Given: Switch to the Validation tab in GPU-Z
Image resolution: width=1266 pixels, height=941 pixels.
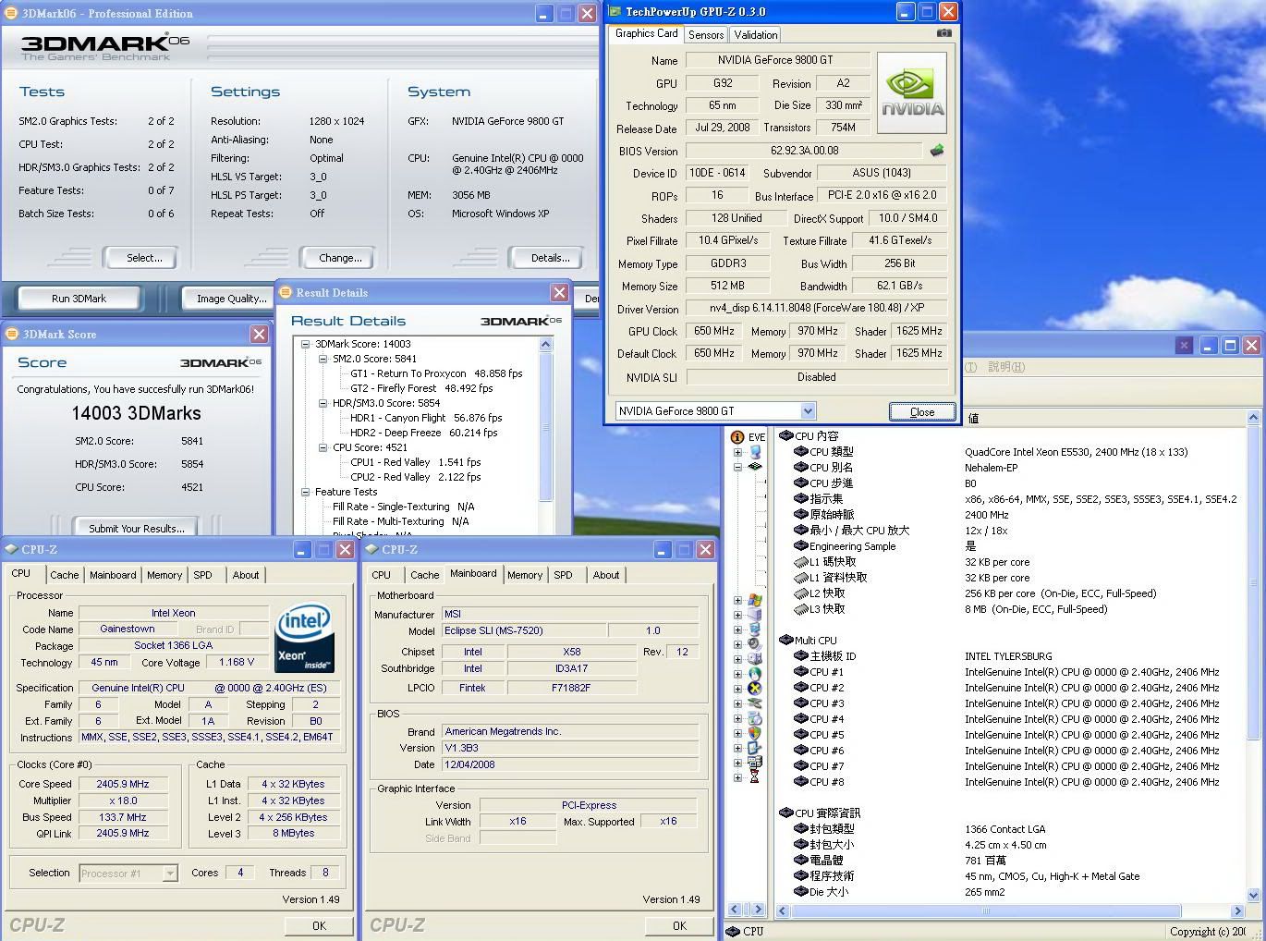Looking at the screenshot, I should tap(756, 35).
